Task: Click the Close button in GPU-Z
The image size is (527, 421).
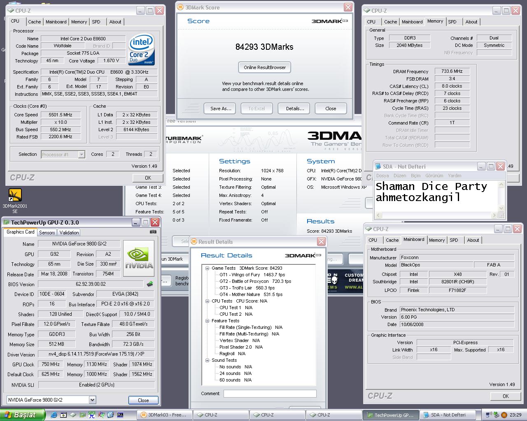Action: [143, 400]
